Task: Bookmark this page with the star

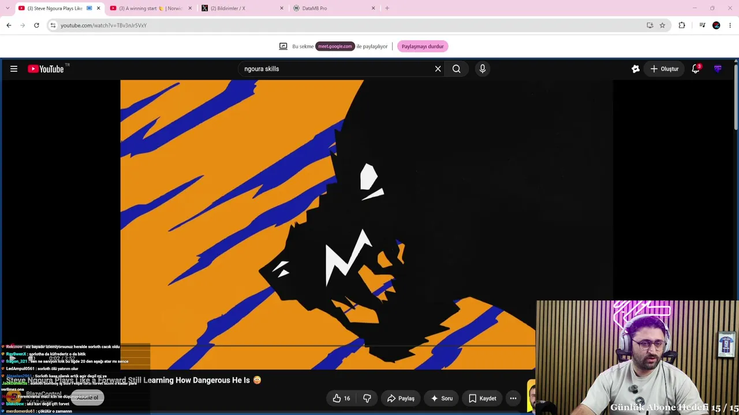Action: (662, 25)
